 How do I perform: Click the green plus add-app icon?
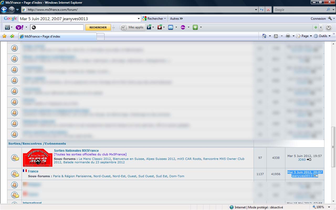tap(316, 27)
